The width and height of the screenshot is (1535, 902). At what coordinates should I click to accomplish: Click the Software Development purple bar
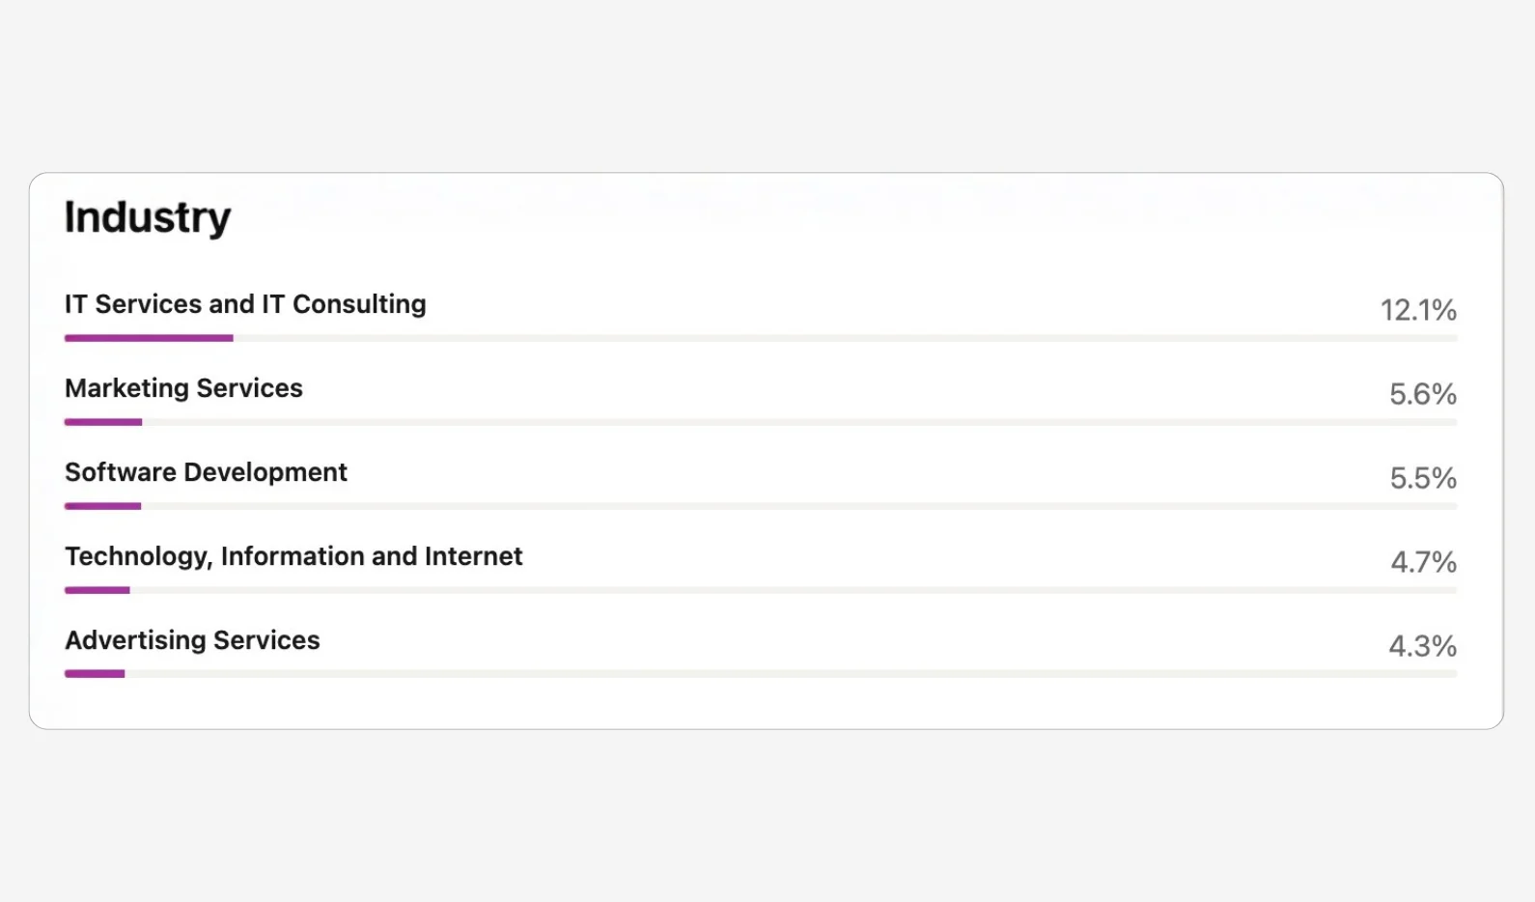102,506
